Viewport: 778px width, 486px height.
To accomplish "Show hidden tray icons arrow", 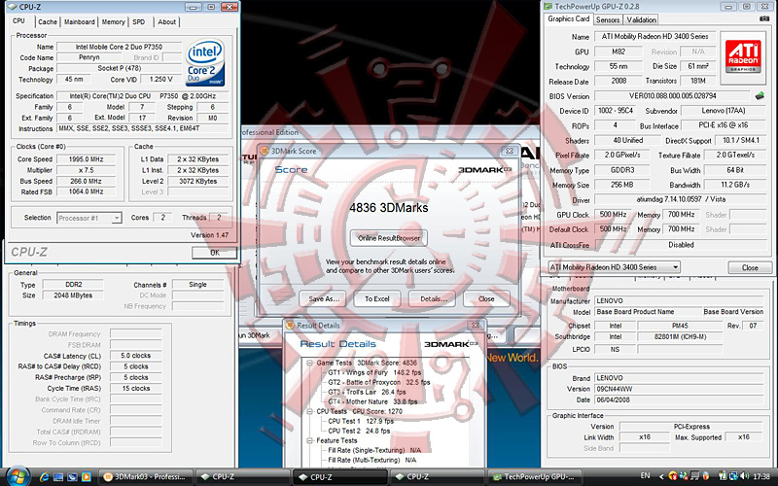I will coord(660,476).
